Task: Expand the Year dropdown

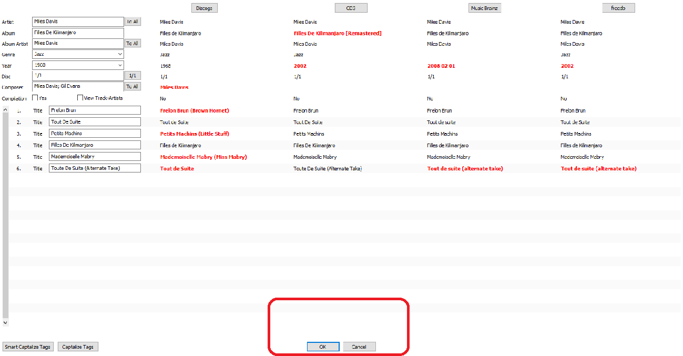Action: coord(78,65)
